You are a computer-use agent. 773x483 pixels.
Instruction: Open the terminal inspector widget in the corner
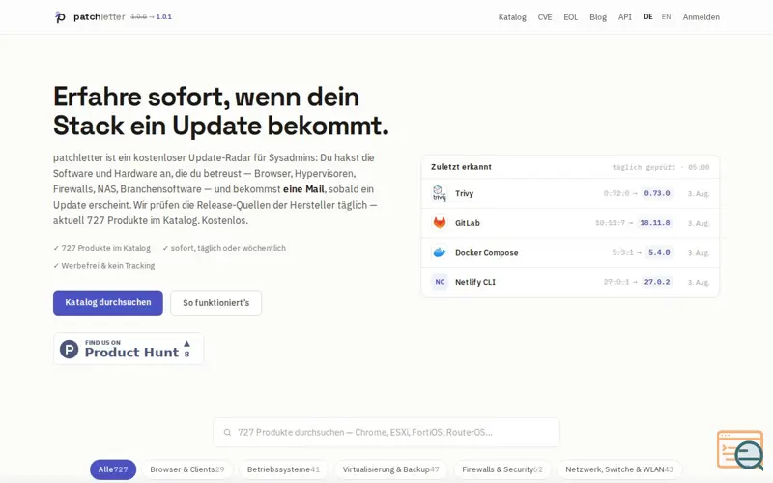tap(740, 449)
